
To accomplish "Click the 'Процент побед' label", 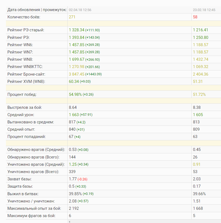I will coord(22,94).
